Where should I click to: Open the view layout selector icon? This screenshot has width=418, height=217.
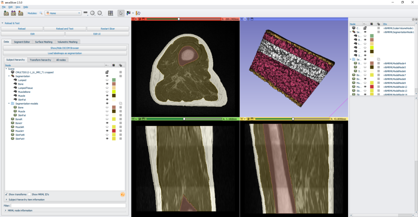(x=110, y=13)
